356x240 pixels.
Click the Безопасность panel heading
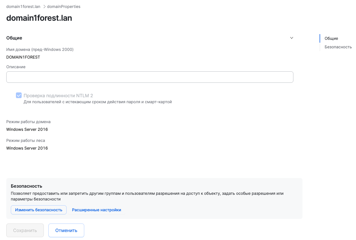coord(27,186)
